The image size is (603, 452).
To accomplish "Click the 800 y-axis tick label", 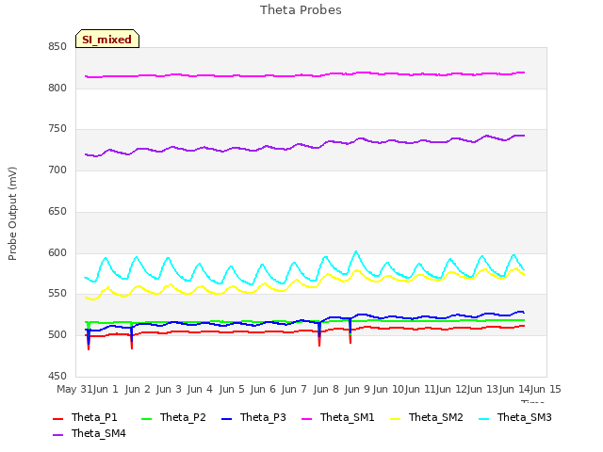I will coord(57,88).
